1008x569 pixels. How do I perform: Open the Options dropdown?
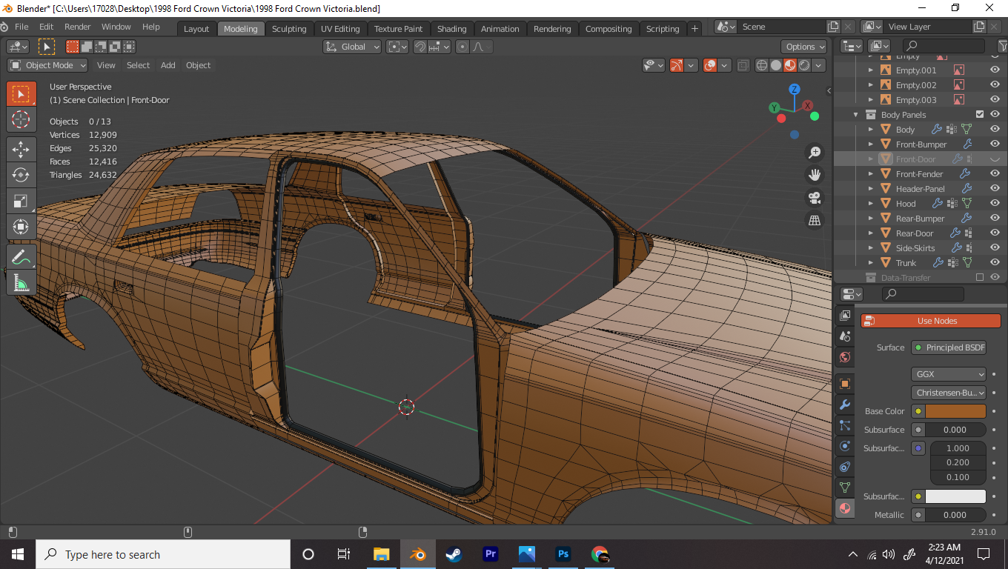tap(804, 47)
